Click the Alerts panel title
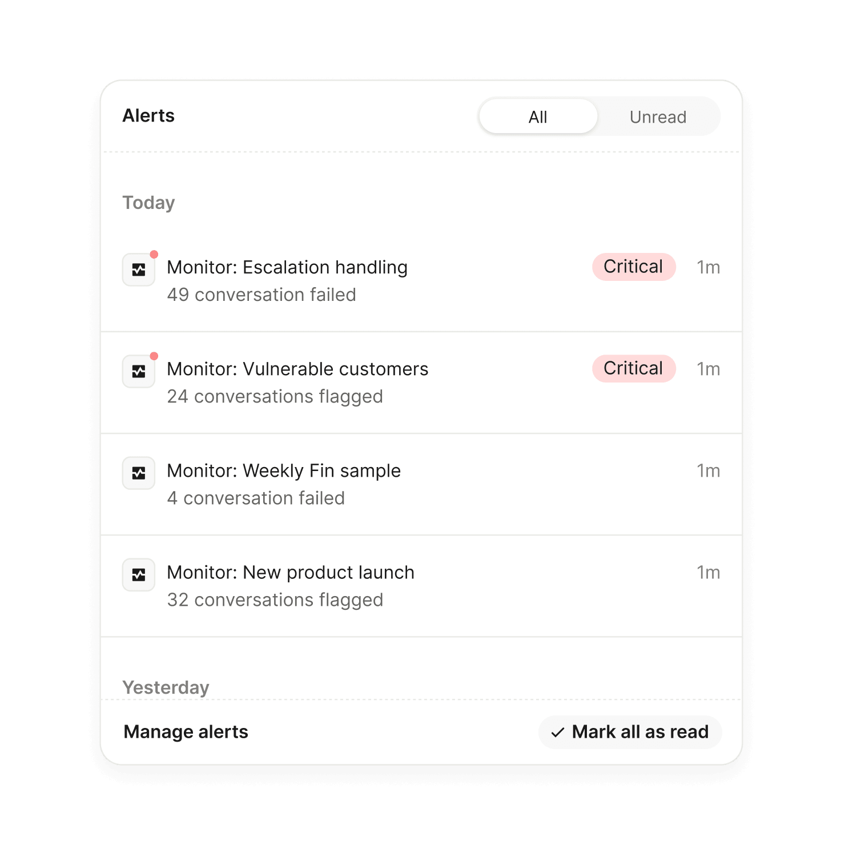 pyautogui.click(x=148, y=115)
